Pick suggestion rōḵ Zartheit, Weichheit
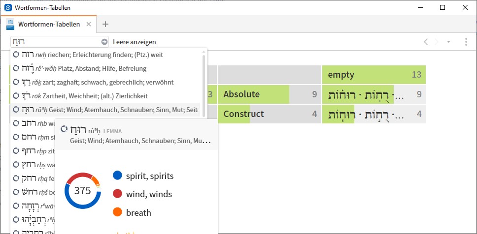 [x=105, y=96]
